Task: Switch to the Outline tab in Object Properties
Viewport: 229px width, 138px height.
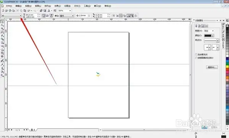Action: point(196,26)
